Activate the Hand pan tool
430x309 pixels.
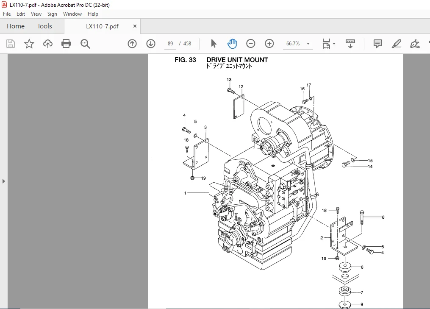232,44
